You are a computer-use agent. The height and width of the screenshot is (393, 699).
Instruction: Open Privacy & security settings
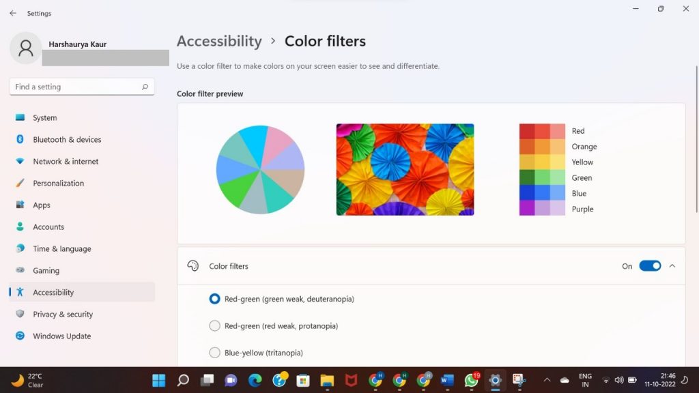[62, 314]
